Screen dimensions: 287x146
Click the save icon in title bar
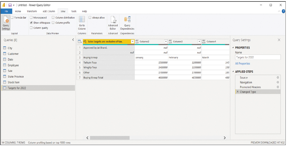coord(10,5)
